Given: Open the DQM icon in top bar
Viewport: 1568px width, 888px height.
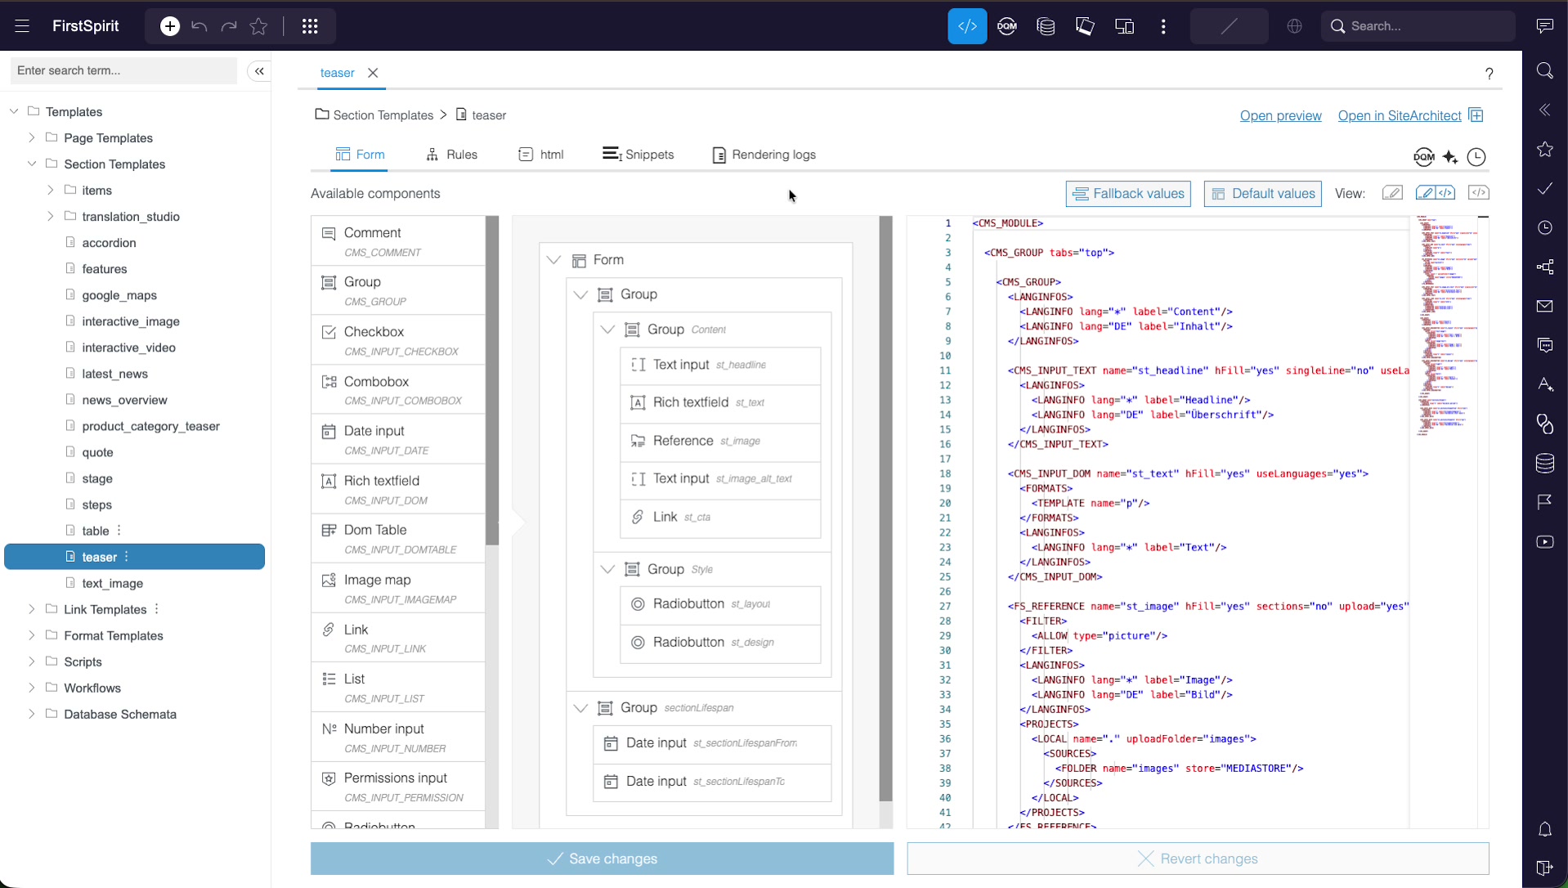Looking at the screenshot, I should [x=1007, y=26].
